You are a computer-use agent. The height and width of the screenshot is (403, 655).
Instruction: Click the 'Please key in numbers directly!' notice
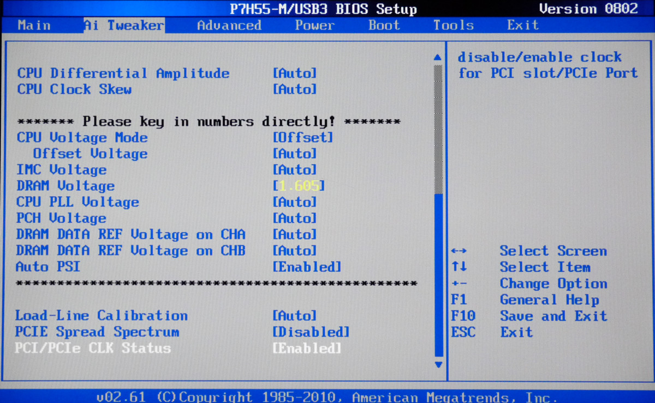(209, 121)
